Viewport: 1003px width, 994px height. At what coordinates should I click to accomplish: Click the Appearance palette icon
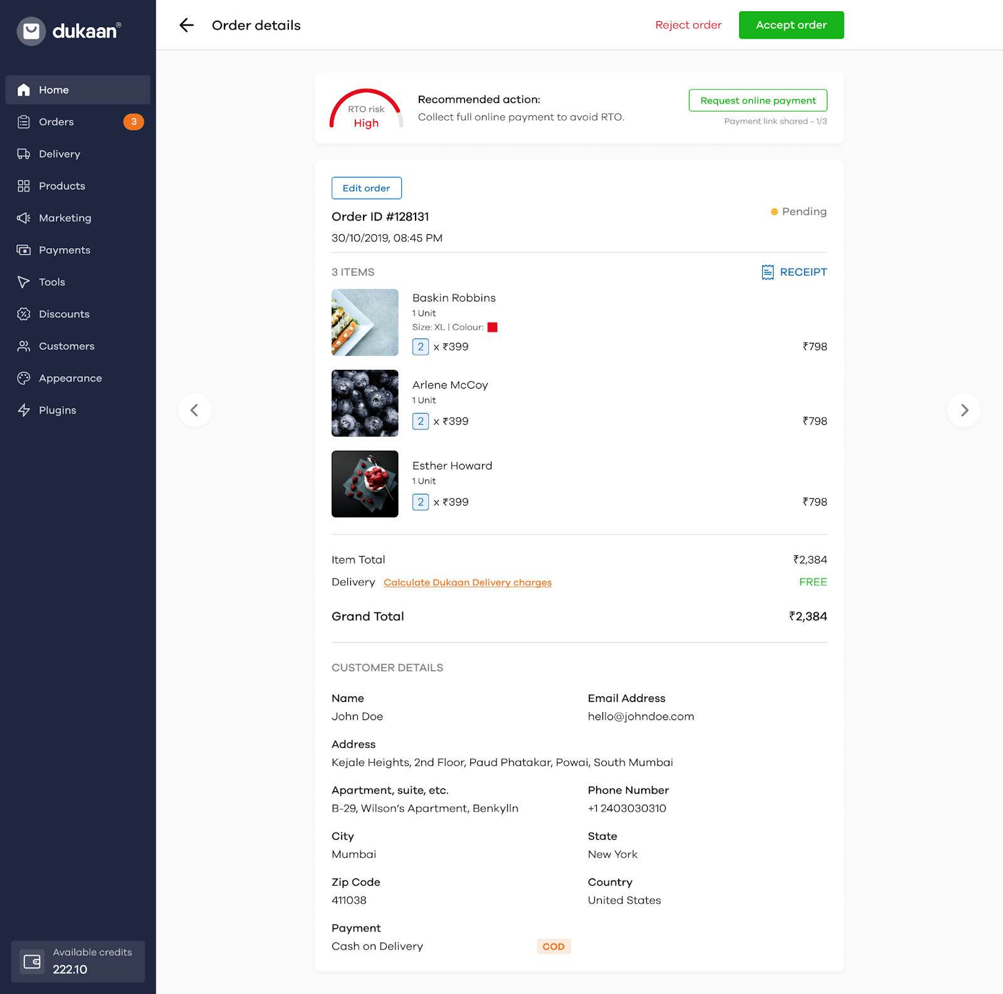(x=24, y=377)
